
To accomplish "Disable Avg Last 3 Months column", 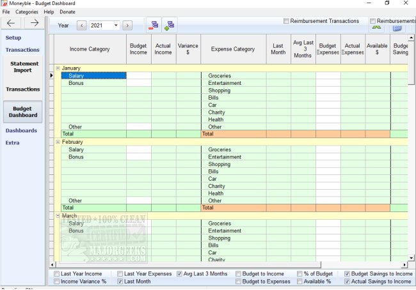I will (x=179, y=273).
